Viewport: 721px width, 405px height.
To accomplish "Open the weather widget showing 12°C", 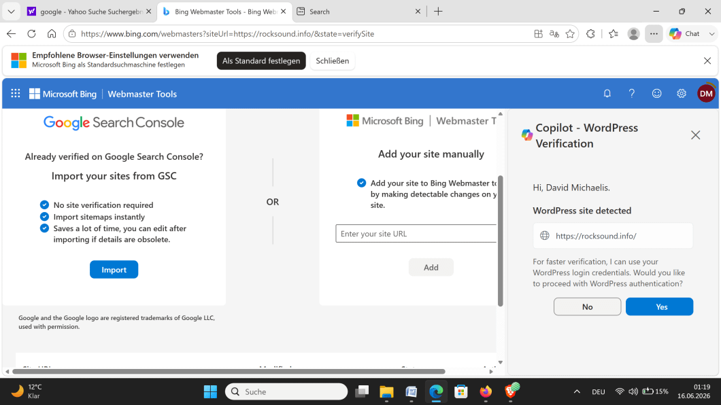I will pyautogui.click(x=27, y=391).
